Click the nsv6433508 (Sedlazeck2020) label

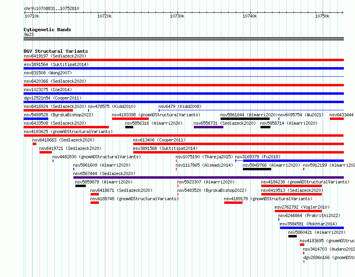(55, 123)
